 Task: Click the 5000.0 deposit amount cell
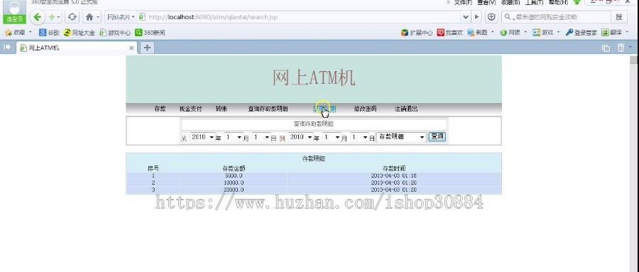point(234,175)
